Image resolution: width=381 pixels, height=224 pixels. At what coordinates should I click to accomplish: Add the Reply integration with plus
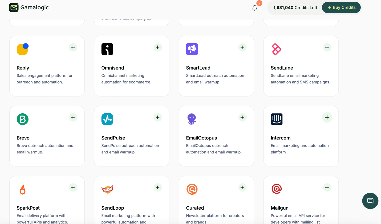[x=73, y=47]
